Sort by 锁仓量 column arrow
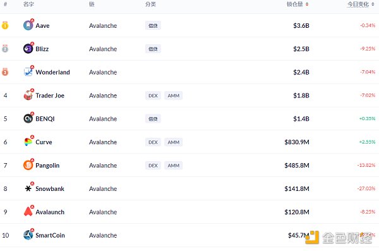Viewport: 379px width, 251px height. click(x=307, y=4)
